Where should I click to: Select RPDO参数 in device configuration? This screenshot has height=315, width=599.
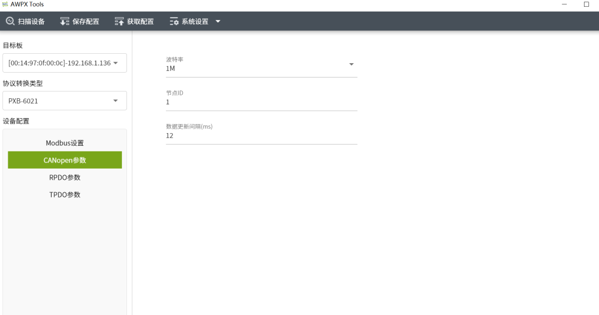coord(64,177)
